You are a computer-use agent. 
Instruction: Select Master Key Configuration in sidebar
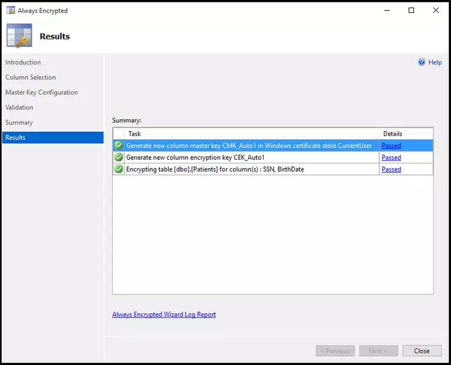pos(42,92)
